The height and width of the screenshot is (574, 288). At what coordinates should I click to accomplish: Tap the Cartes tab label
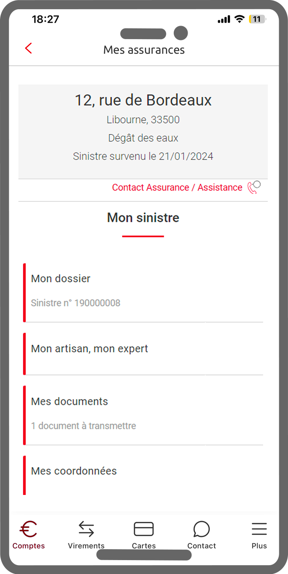tap(144, 546)
